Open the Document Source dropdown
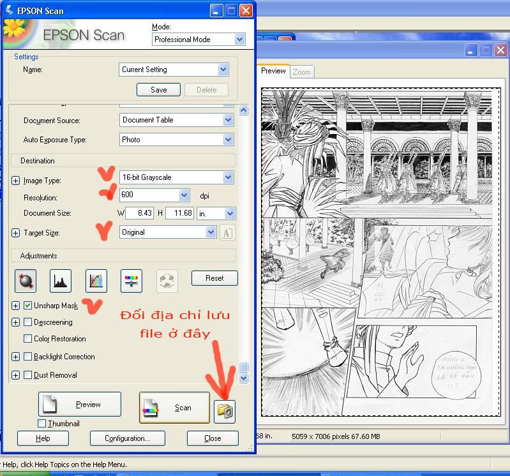The width and height of the screenshot is (510, 476). (177, 120)
